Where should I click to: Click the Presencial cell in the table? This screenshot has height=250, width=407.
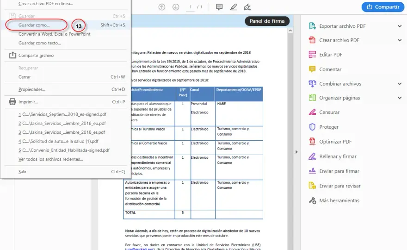[x=199, y=104]
